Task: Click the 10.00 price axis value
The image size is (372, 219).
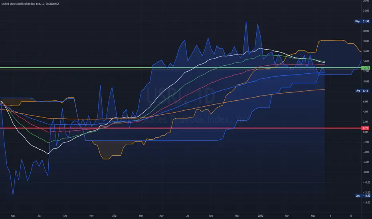Action: [x=366, y=82]
